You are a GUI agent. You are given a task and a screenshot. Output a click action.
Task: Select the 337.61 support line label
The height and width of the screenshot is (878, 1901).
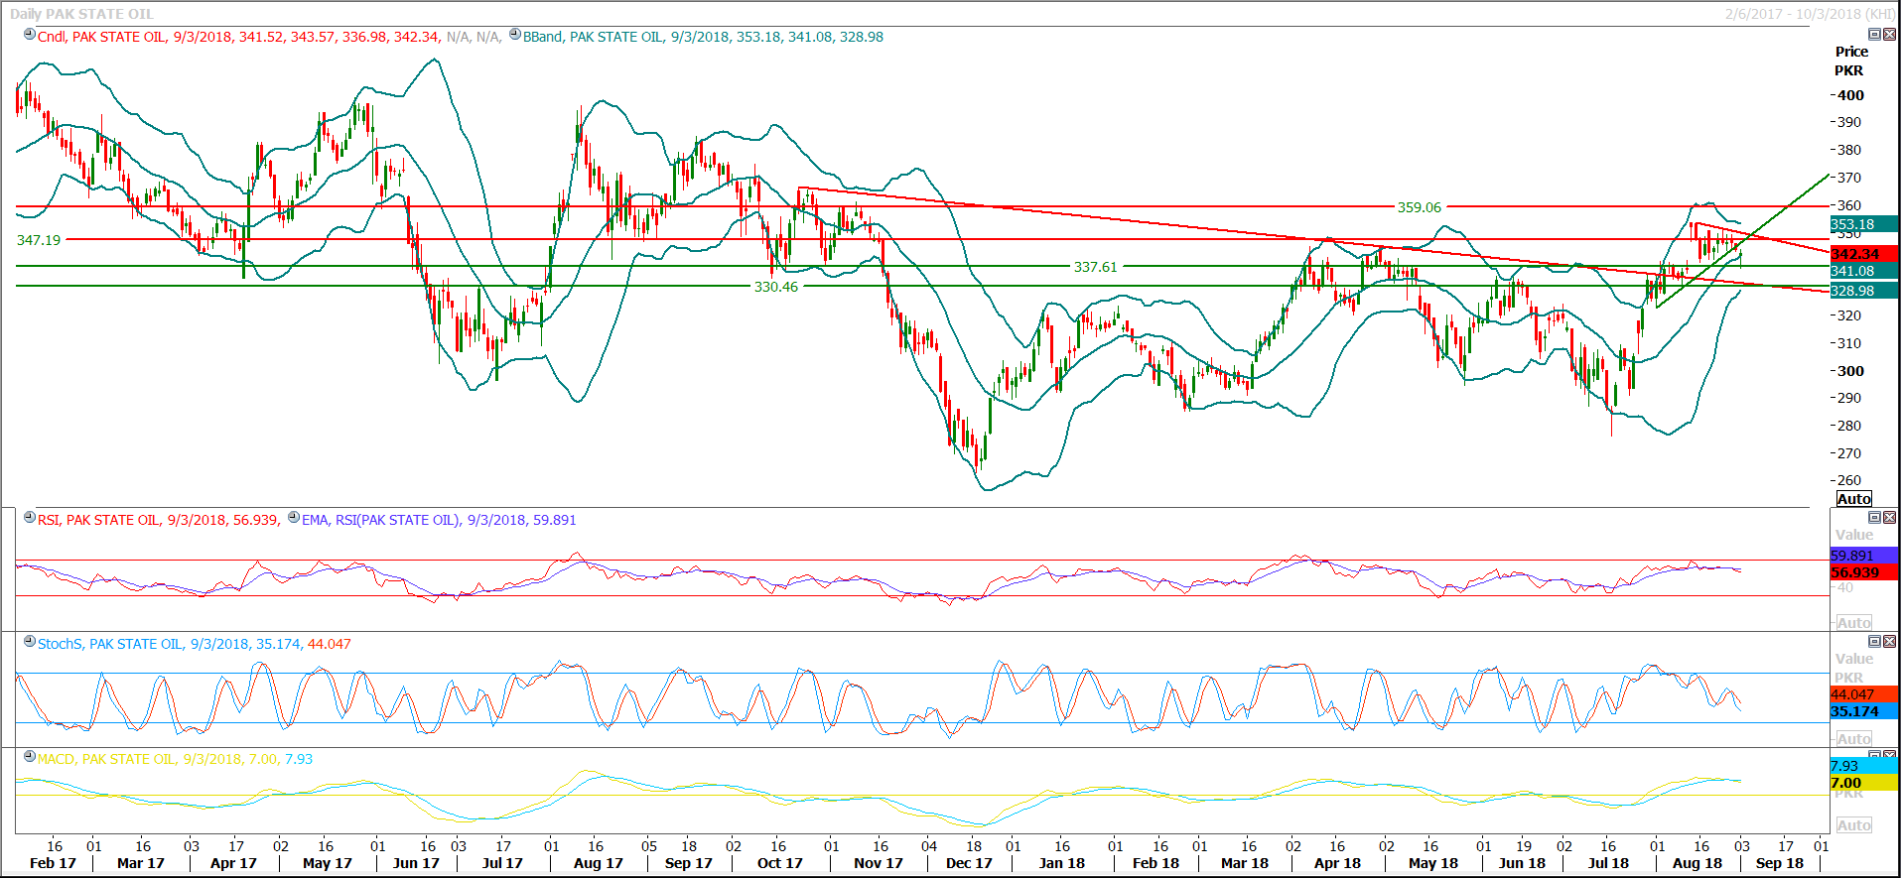(x=1095, y=267)
